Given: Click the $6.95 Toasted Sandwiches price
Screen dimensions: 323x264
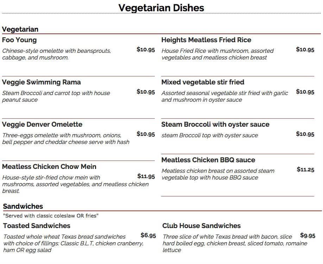Looking at the screenshot, I should [x=148, y=235].
